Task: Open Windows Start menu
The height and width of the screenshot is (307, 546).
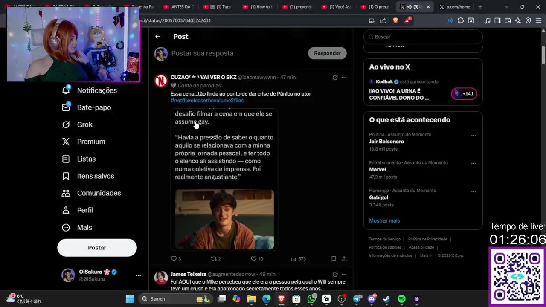Action: point(130,299)
